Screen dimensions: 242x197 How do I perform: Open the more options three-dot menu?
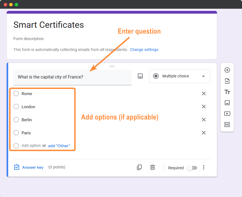(204, 168)
